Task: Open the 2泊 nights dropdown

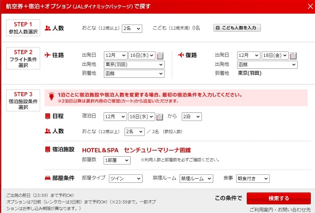Action: 192,117
